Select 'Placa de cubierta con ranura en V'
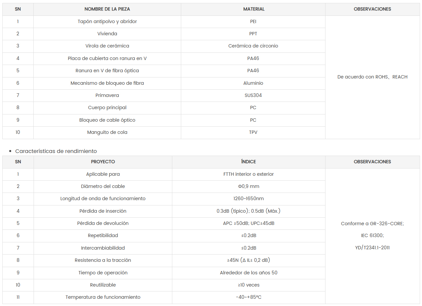The height and width of the screenshot is (306, 422). [107, 58]
